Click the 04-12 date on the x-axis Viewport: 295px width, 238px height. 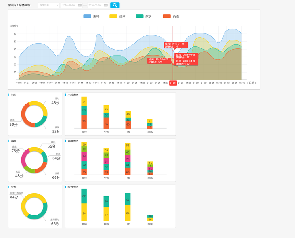pyautogui.click(x=65, y=83)
